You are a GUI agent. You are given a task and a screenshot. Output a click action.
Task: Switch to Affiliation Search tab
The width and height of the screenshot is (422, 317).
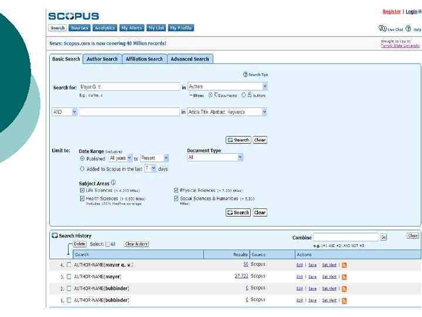[144, 59]
